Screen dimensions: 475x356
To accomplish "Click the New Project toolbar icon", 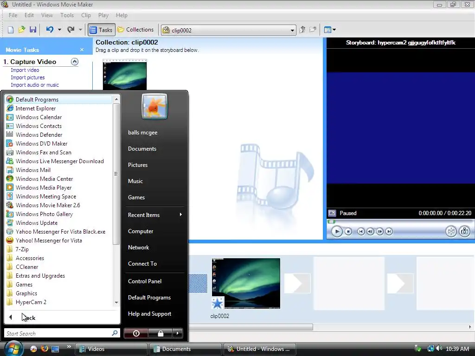I will pyautogui.click(x=11, y=30).
